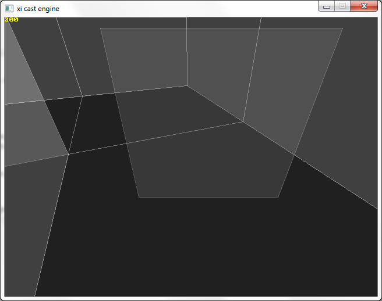This screenshot has width=382, height=301.
Task: Click the xi cast engine app icon
Action: coord(9,9)
